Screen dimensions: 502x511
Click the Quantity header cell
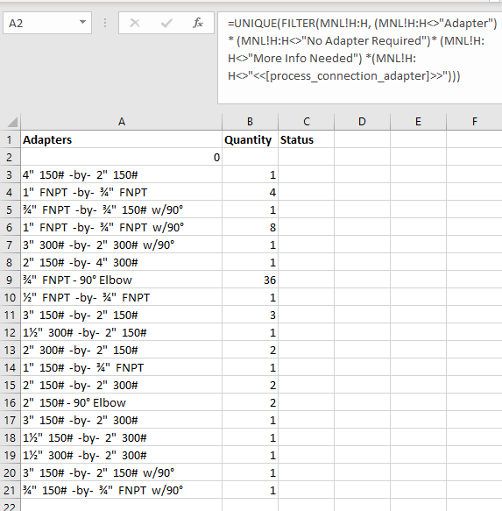coord(250,139)
